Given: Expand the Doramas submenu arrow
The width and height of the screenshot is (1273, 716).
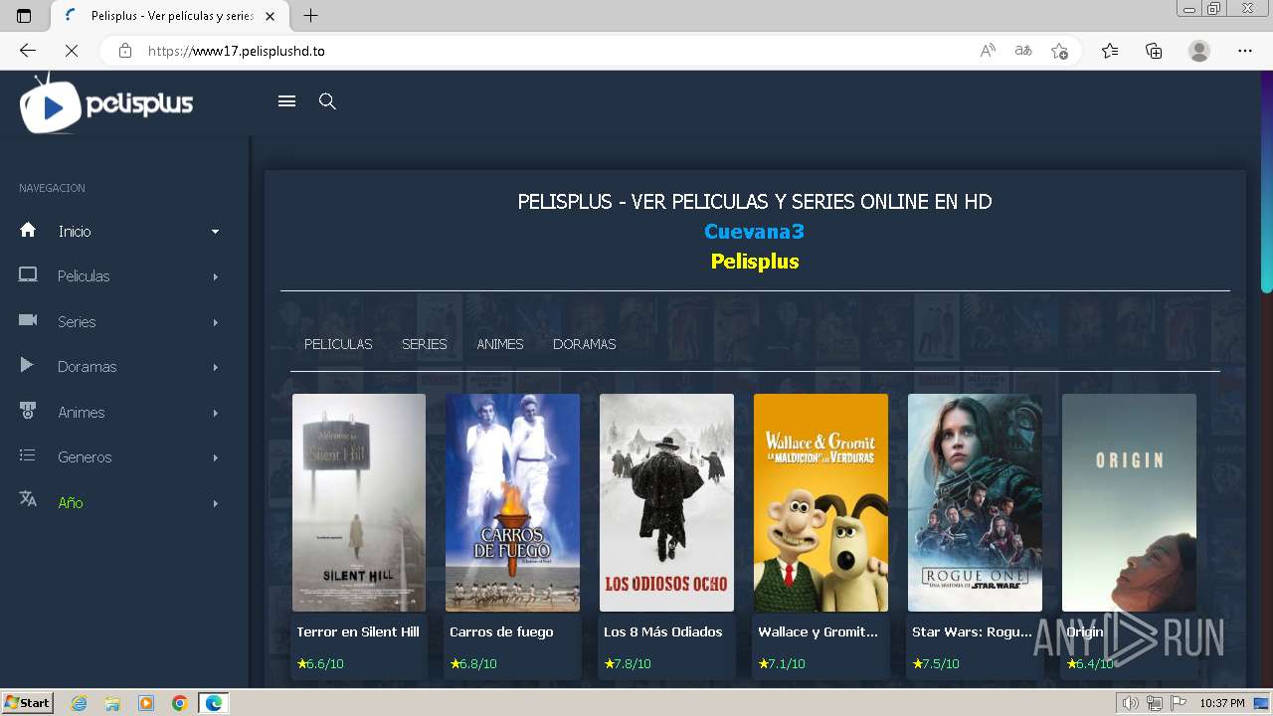Looking at the screenshot, I should click(215, 367).
